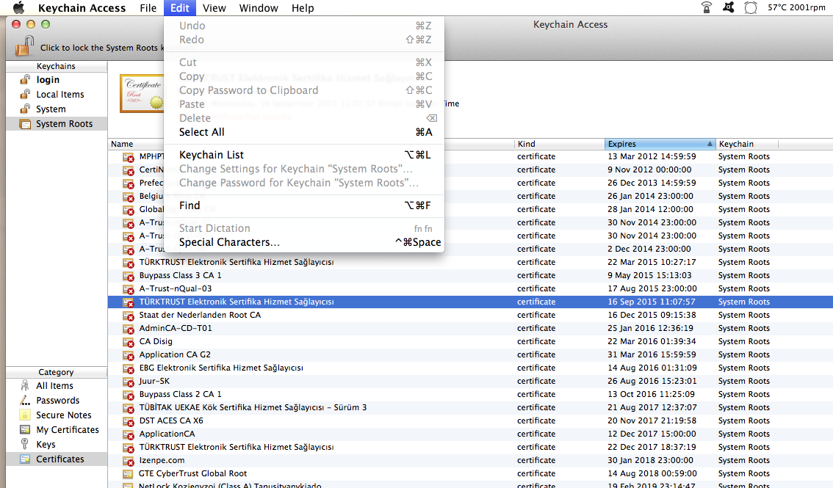Click certificate icon beside CA Disig
The height and width of the screenshot is (488, 833).
click(128, 342)
